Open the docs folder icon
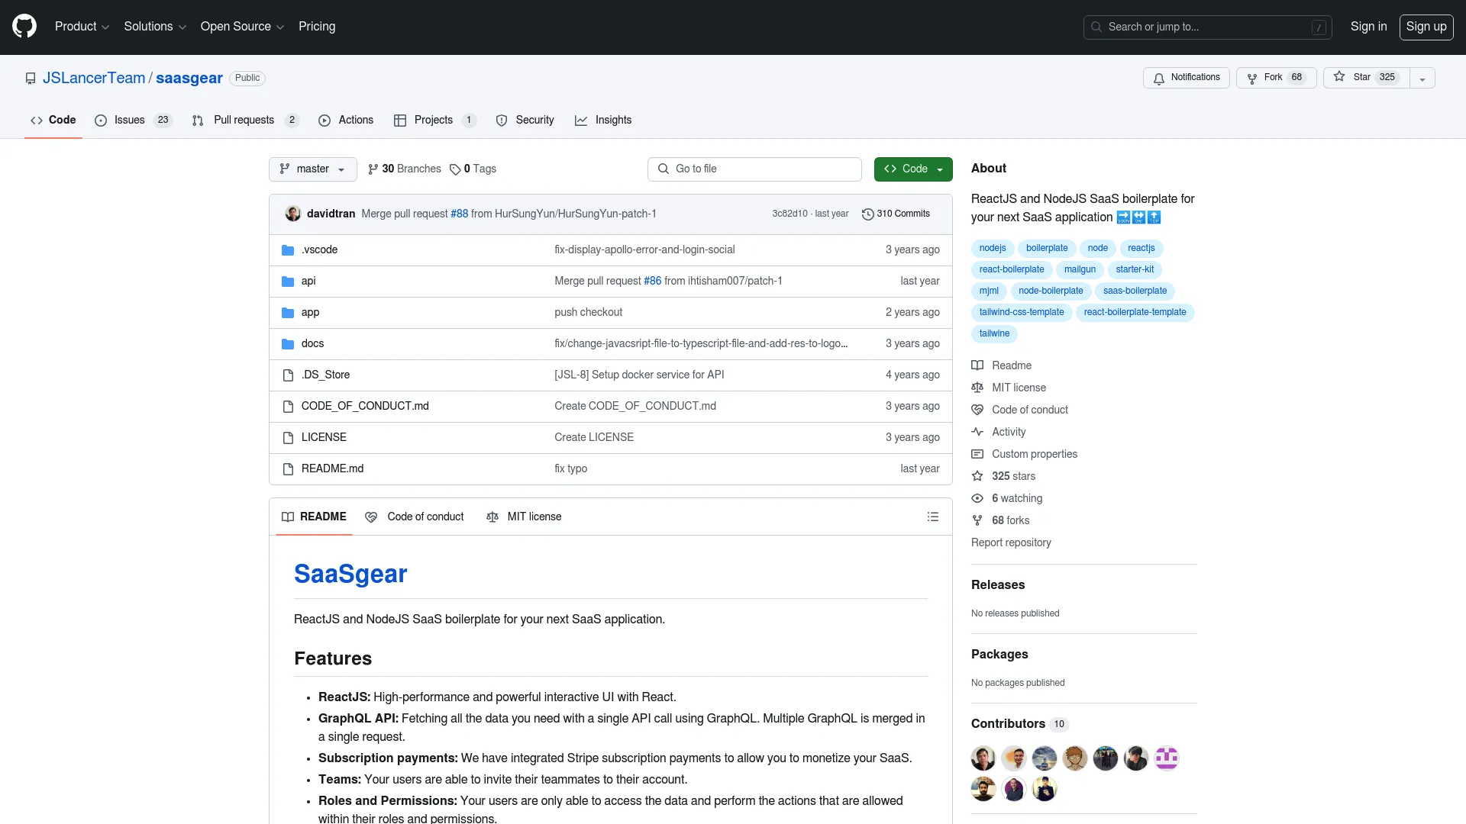The height and width of the screenshot is (824, 1466). [x=288, y=344]
